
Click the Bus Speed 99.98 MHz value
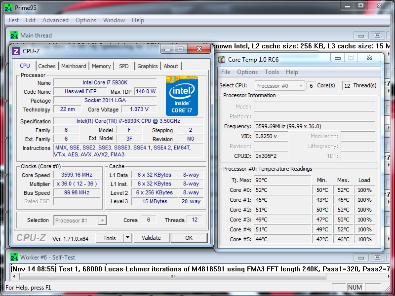[x=77, y=192]
